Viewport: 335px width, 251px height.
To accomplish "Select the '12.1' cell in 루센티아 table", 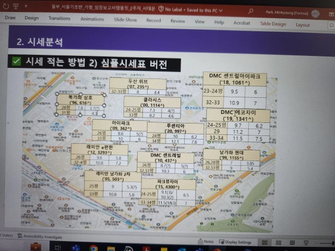I will click(x=175, y=141).
